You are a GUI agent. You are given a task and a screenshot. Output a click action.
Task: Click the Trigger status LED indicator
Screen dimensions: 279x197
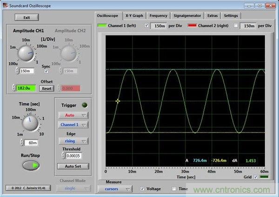85,105
